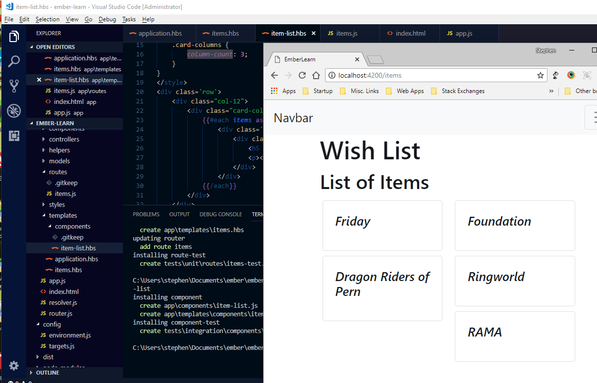Click the RAMA card
The height and width of the screenshot is (383, 597).
pyautogui.click(x=515, y=336)
